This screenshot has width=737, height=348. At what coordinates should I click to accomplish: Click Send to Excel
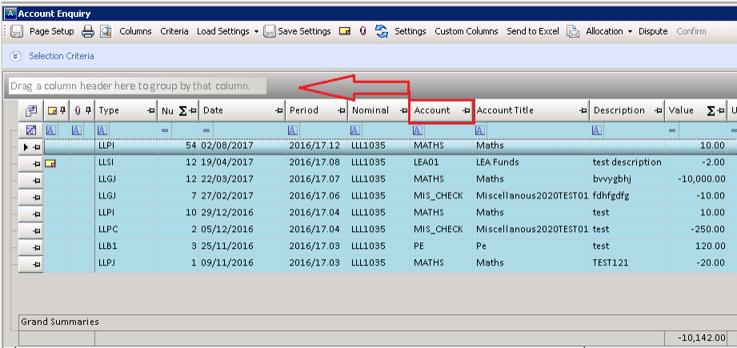pyautogui.click(x=533, y=31)
